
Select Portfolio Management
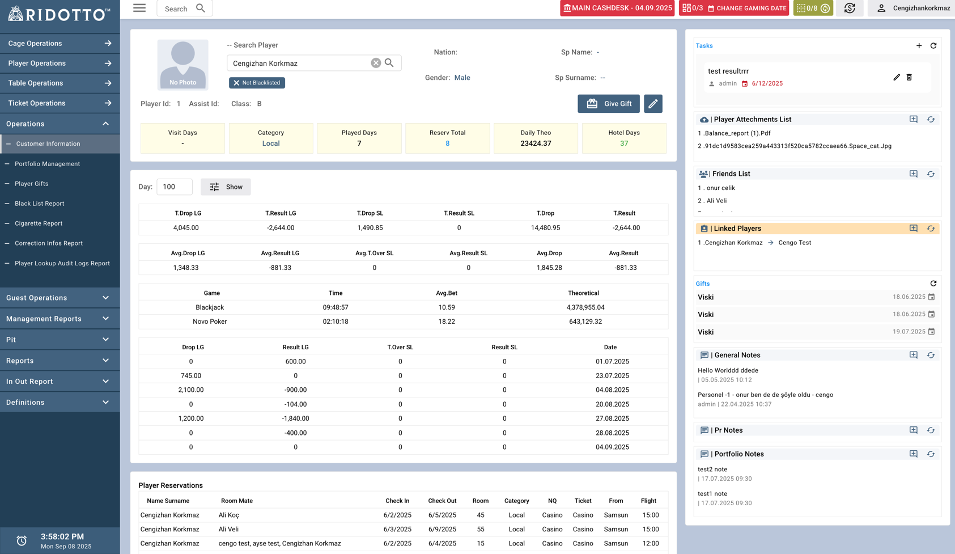[47, 164]
